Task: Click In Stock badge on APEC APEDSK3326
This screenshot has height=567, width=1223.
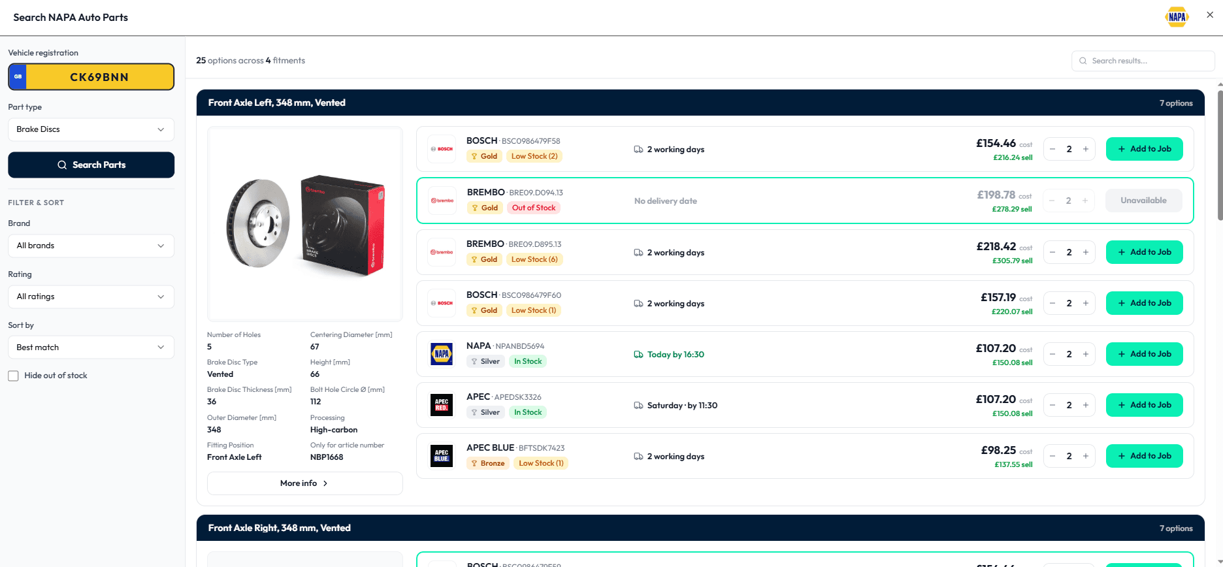Action: 528,412
